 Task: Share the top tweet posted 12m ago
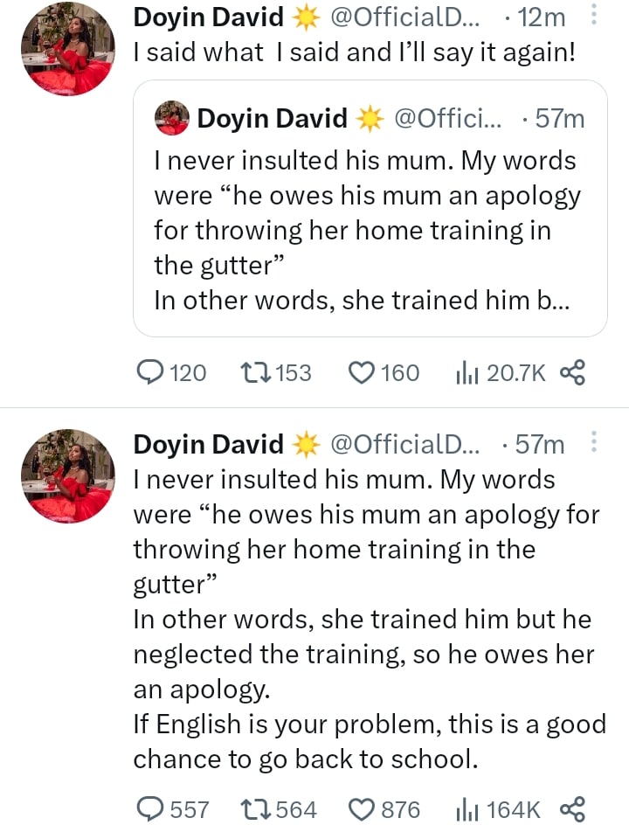pos(571,373)
